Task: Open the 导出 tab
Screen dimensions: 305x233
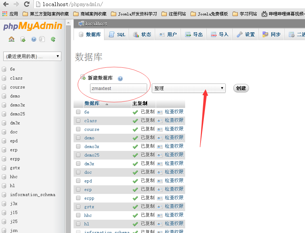Action: (193, 34)
